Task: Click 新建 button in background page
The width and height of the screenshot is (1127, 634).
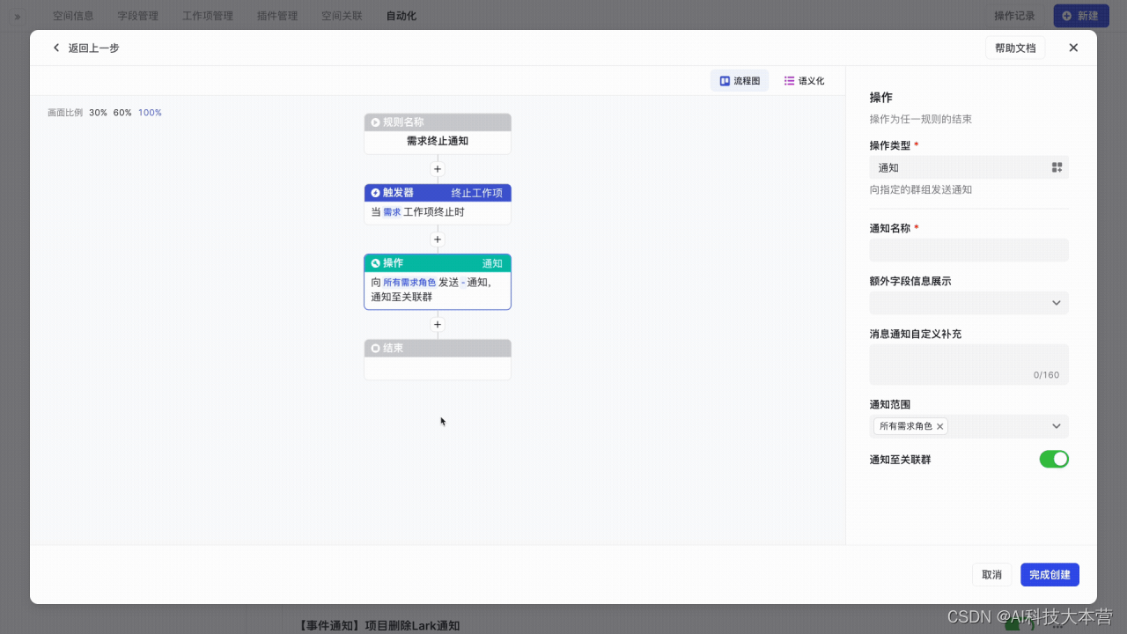Action: pyautogui.click(x=1081, y=16)
